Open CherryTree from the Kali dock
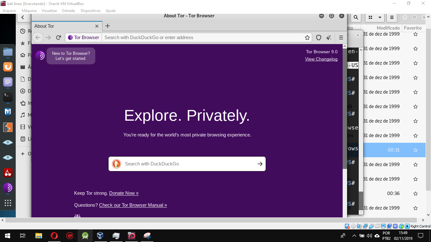This screenshot has width=431, height=242. (8, 173)
